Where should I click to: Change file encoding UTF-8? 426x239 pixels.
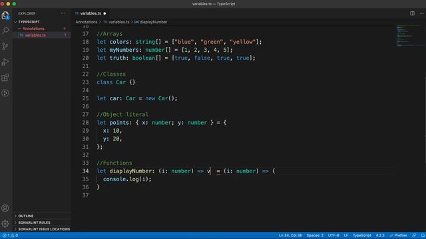point(333,236)
